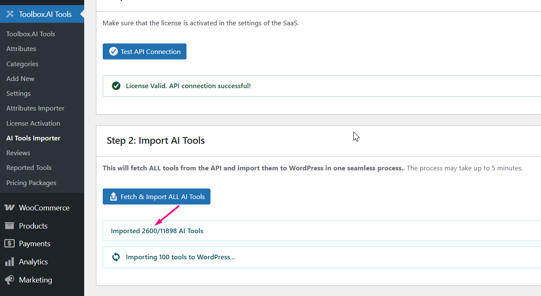Click the green License Valid checkmark icon

pos(116,86)
